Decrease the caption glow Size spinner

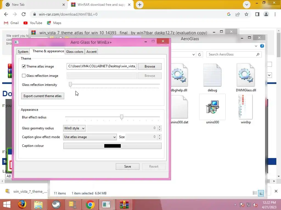tap(159, 138)
